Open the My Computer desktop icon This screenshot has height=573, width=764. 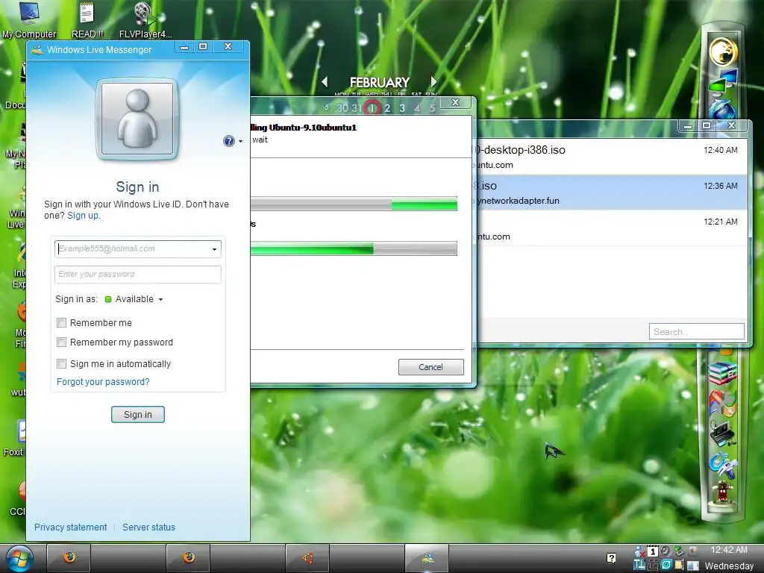tap(28, 19)
